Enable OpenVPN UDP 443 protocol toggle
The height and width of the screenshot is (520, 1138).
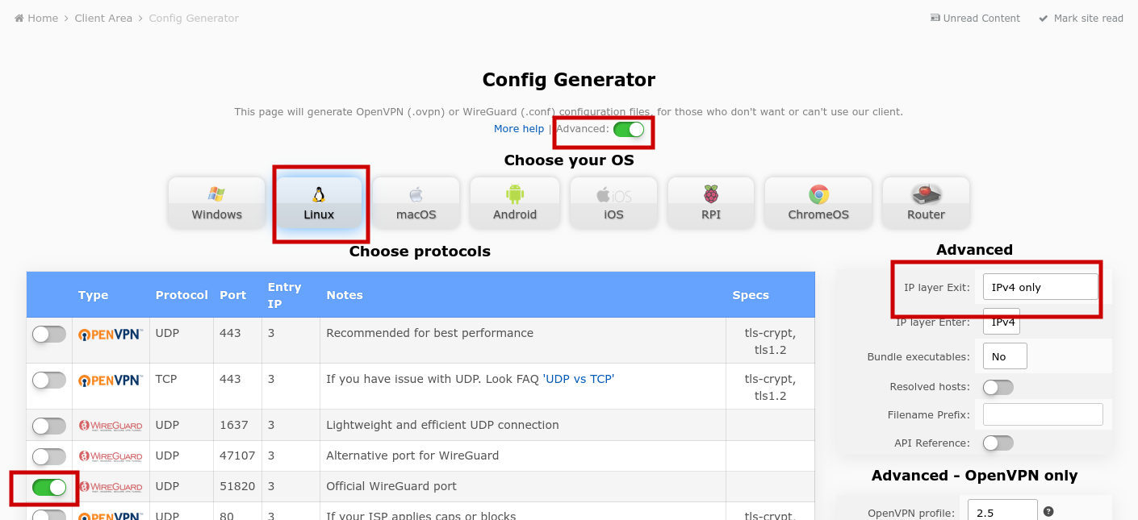pyautogui.click(x=49, y=334)
